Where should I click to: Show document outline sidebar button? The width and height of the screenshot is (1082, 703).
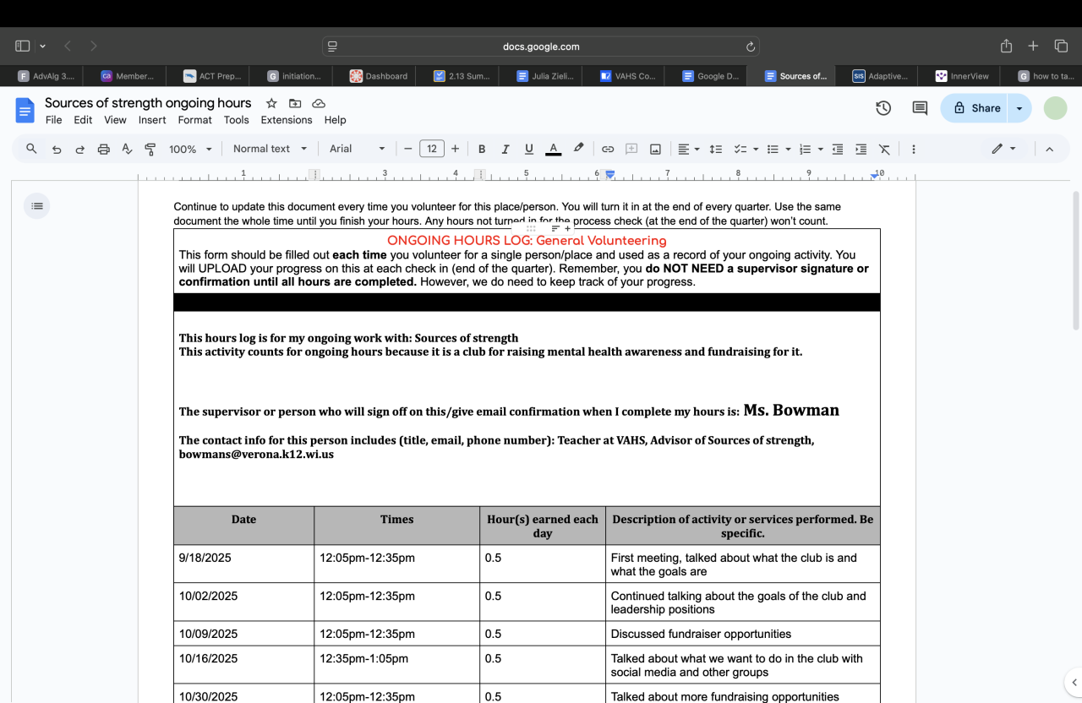(36, 205)
